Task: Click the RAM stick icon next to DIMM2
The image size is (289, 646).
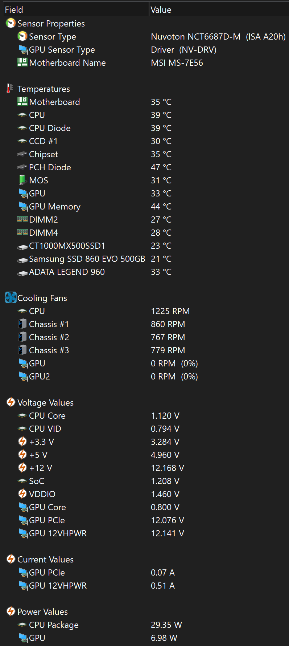Action: tap(22, 219)
